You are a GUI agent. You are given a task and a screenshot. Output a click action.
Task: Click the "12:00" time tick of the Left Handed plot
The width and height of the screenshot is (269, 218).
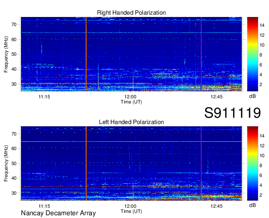click(131, 206)
